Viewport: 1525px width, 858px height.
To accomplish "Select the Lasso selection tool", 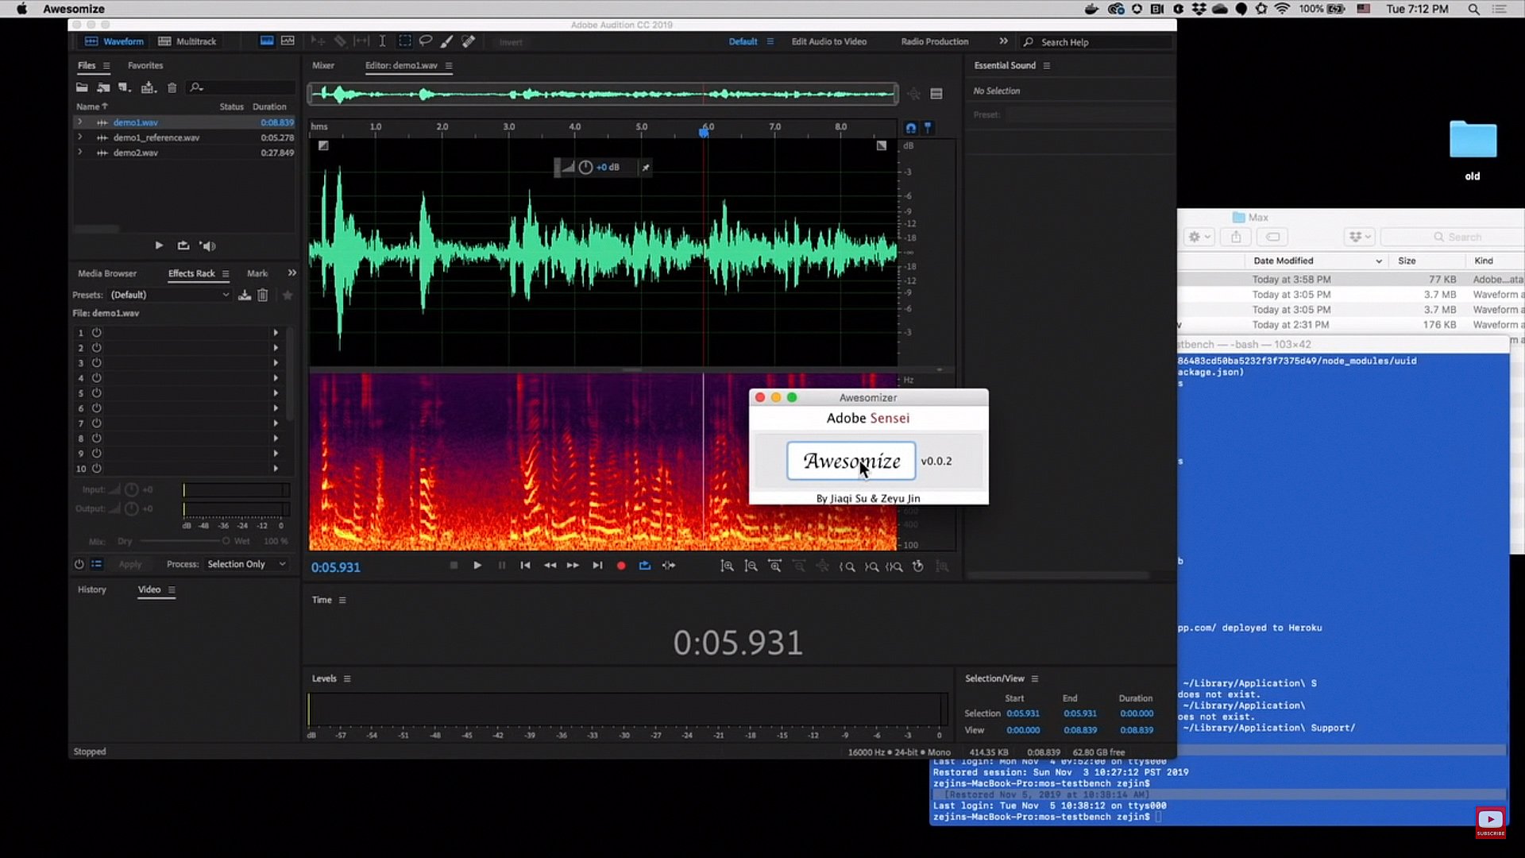I will coord(426,41).
